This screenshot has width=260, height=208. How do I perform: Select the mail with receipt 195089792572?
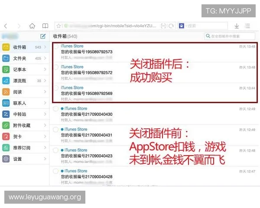pos(56,67)
